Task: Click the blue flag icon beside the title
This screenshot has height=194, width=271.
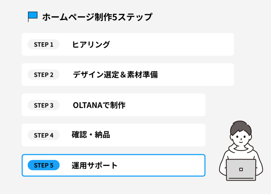Action: click(x=33, y=16)
